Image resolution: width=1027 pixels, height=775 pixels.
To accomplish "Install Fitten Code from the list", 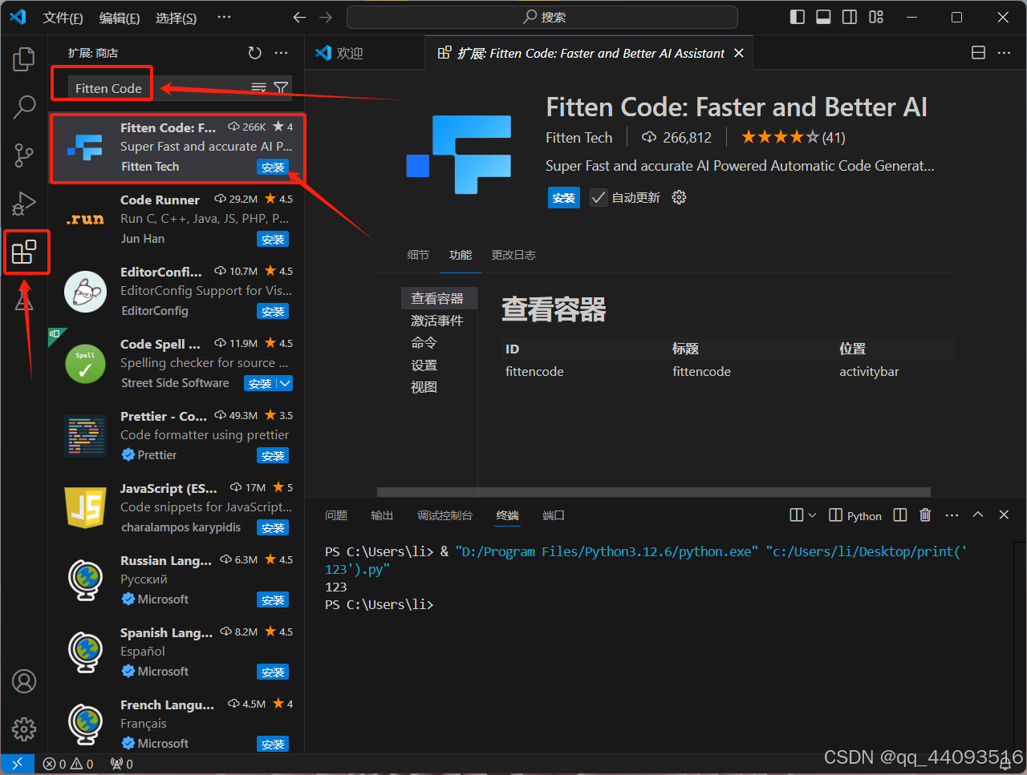I will click(x=273, y=167).
